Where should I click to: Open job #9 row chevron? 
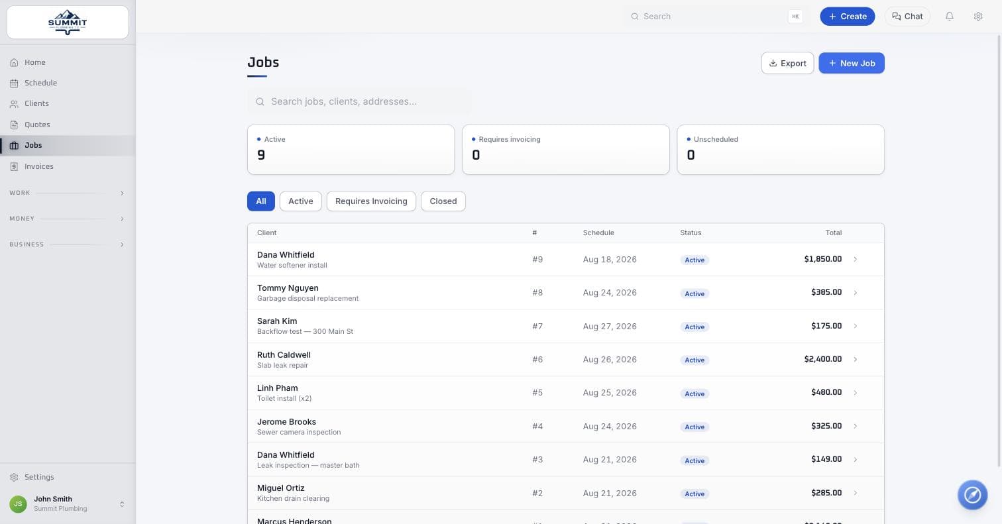click(x=856, y=259)
